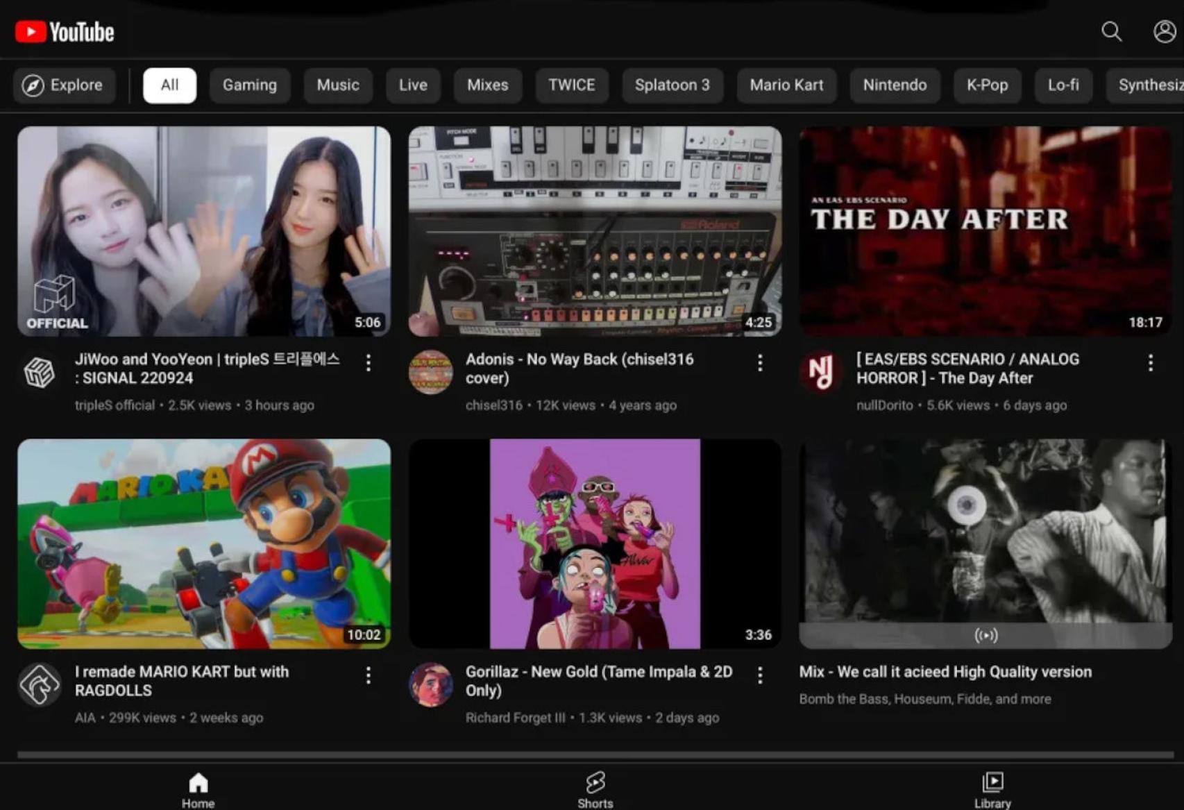Select the All filter chip

(x=169, y=85)
